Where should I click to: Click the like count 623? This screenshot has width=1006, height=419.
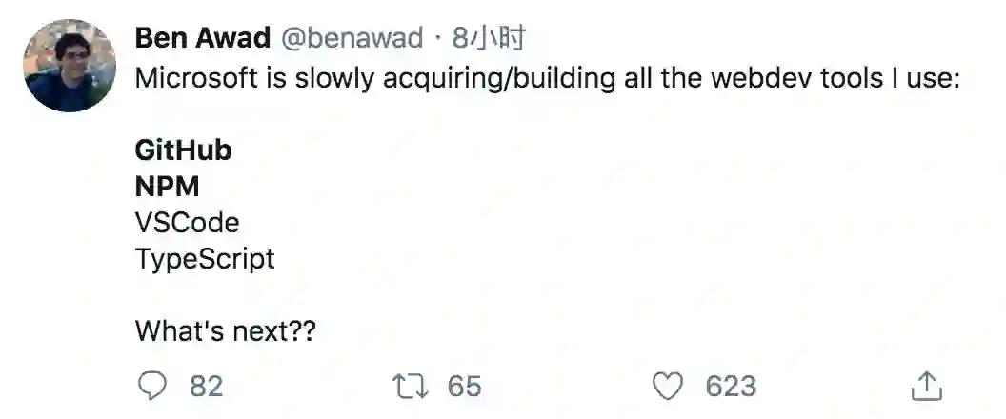731,386
